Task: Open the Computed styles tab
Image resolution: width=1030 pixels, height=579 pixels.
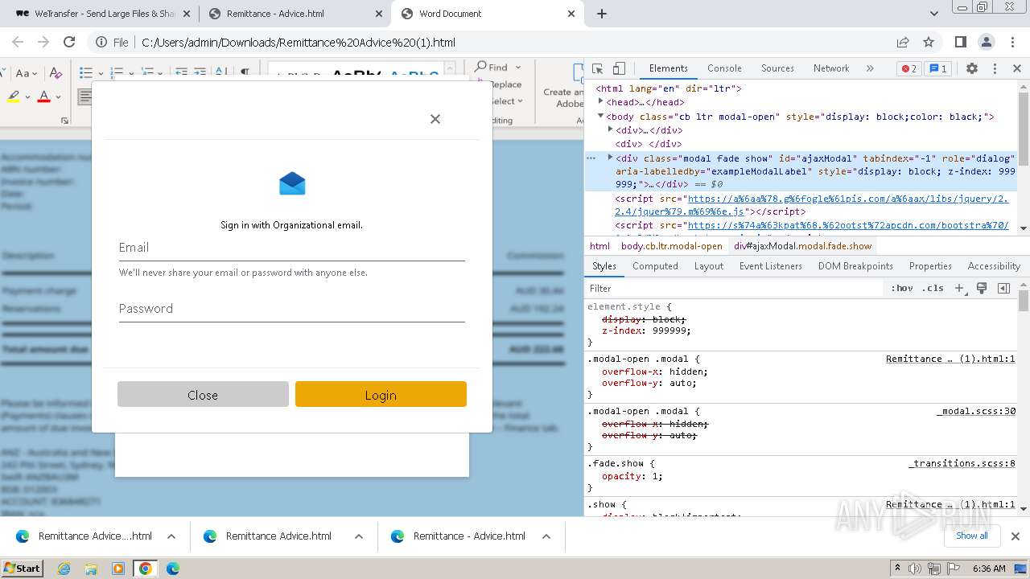Action: pyautogui.click(x=655, y=266)
